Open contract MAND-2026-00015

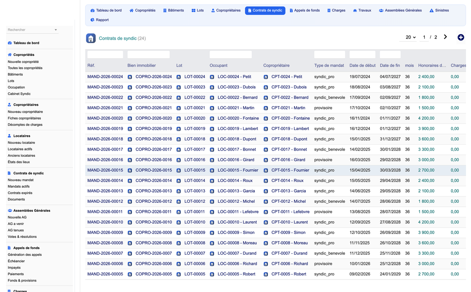tap(105, 170)
